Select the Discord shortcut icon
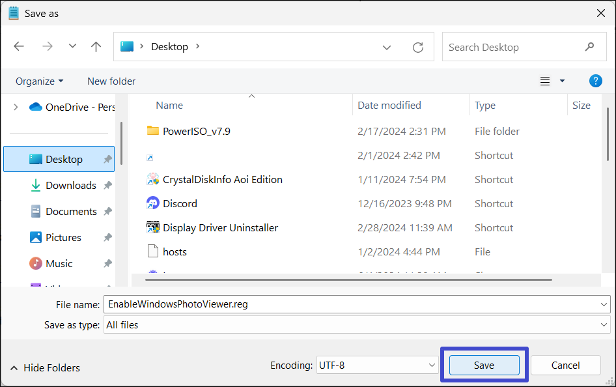Screen dimensions: 616x387 tap(153, 203)
